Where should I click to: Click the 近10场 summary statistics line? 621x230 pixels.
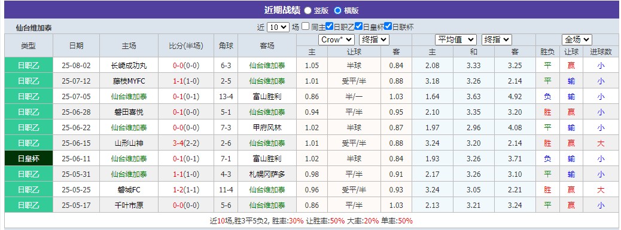[311, 221]
